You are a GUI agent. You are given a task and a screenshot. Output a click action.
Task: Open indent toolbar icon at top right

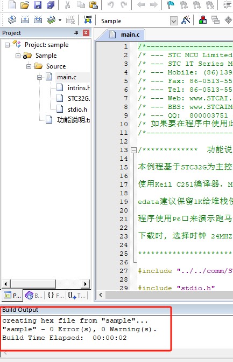point(228,4)
